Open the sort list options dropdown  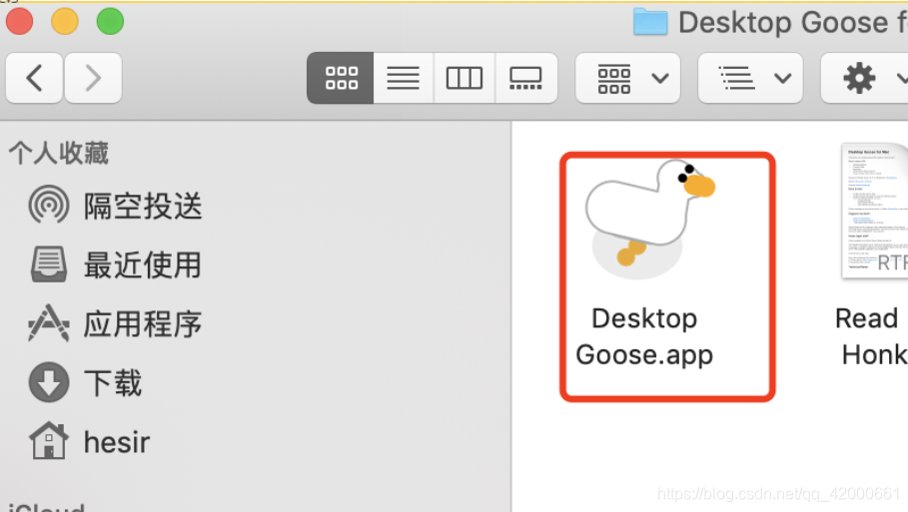(750, 78)
